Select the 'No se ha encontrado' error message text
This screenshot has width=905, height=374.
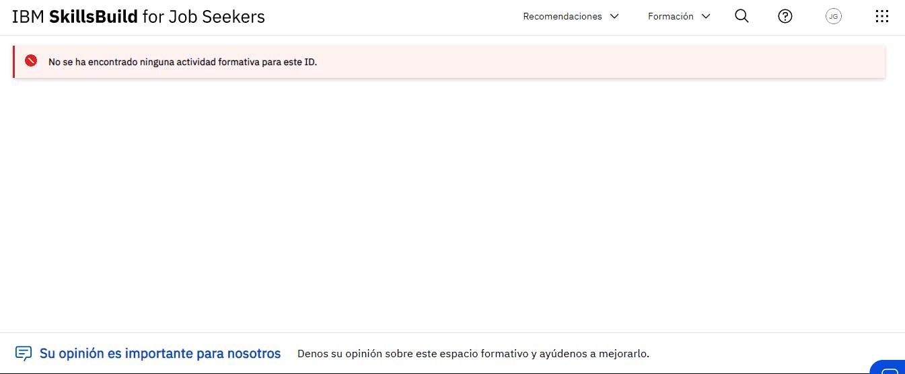[182, 61]
